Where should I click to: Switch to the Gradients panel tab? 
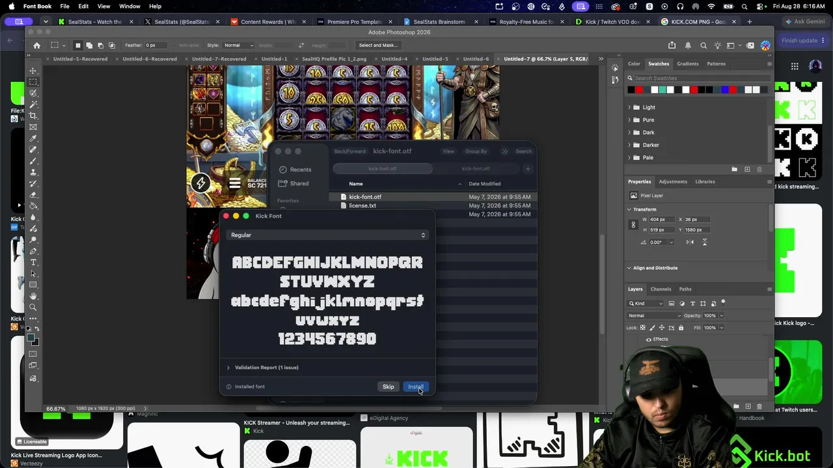click(x=688, y=64)
